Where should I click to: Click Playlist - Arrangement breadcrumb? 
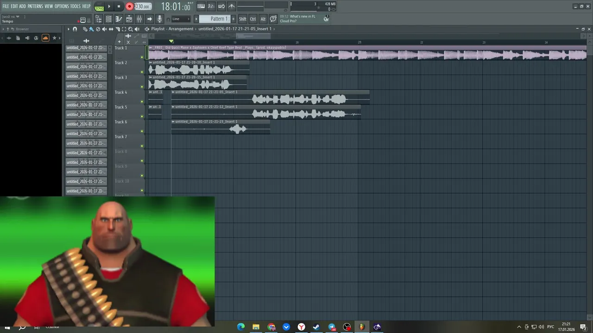[x=172, y=29]
